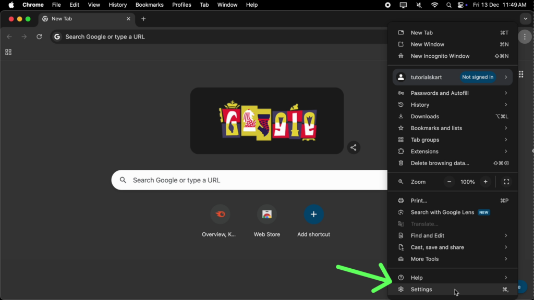This screenshot has height=300, width=534.
Task: Select Print from the menu
Action: 453,201
